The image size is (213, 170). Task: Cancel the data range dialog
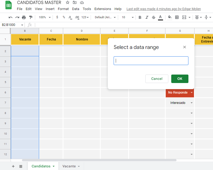[x=157, y=79]
